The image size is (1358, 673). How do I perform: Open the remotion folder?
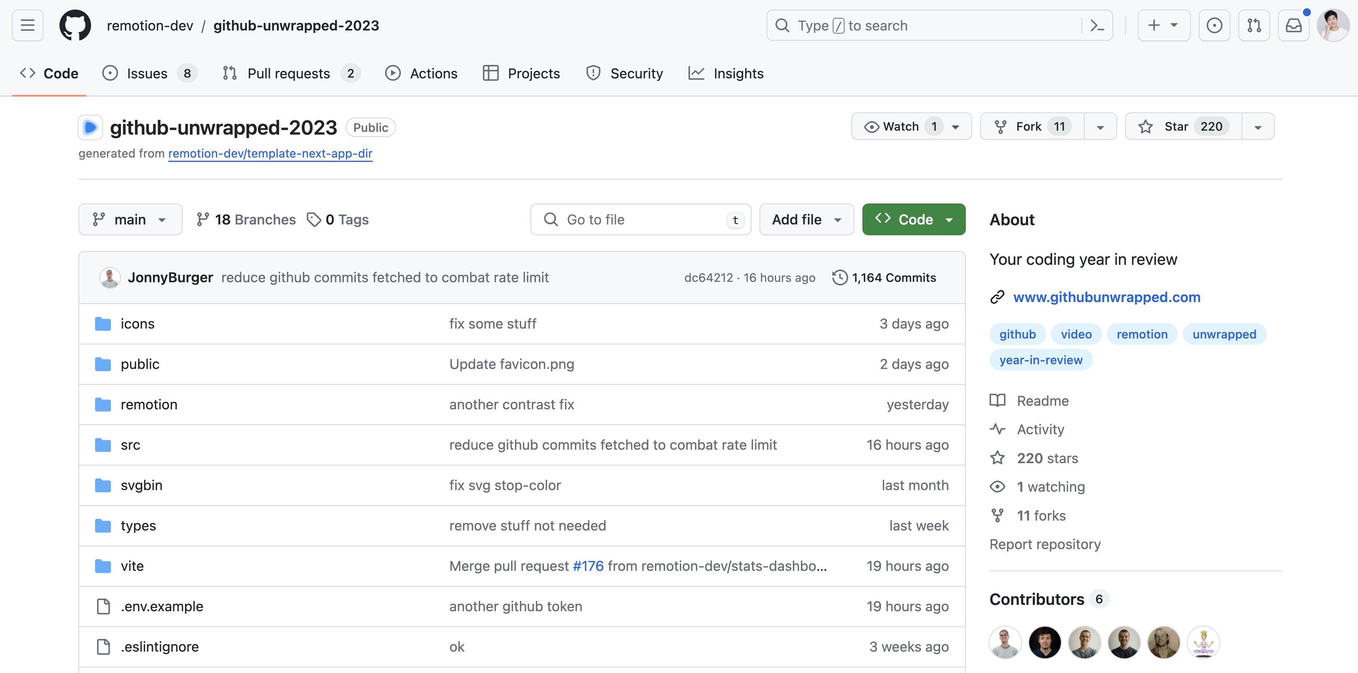click(149, 404)
